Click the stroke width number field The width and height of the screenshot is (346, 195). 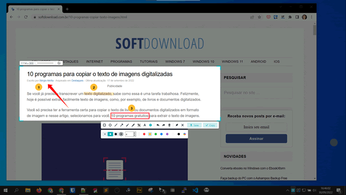point(129,134)
